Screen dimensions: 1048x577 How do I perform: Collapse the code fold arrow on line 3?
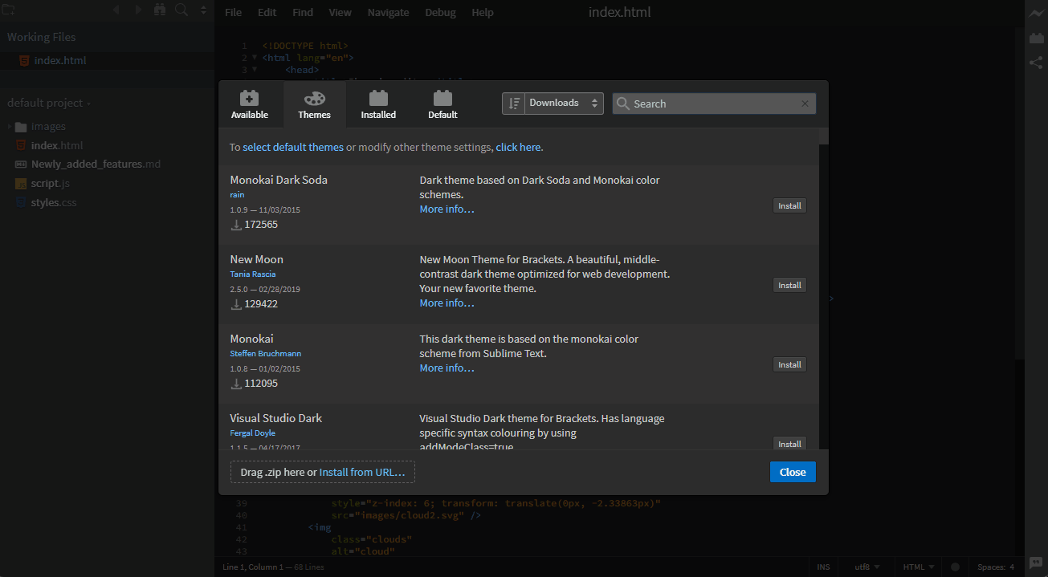(x=255, y=70)
